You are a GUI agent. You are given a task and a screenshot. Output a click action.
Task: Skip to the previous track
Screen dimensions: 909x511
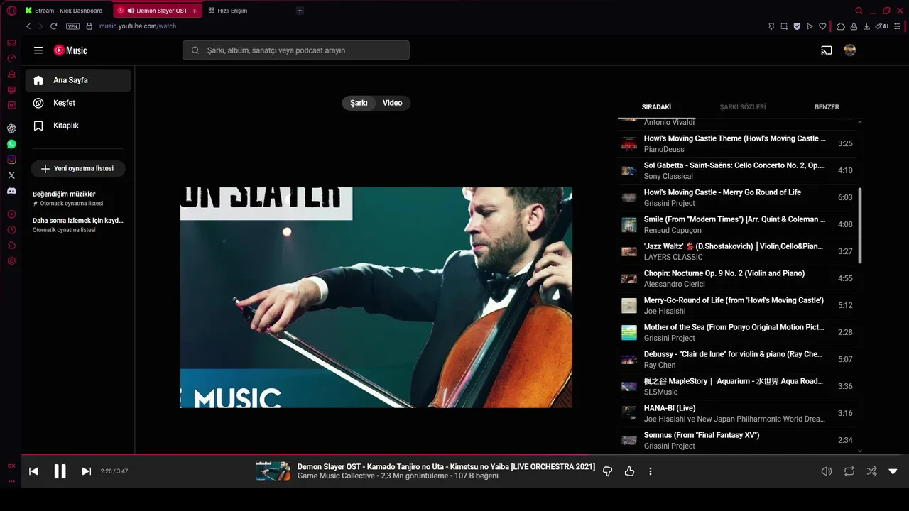(33, 471)
